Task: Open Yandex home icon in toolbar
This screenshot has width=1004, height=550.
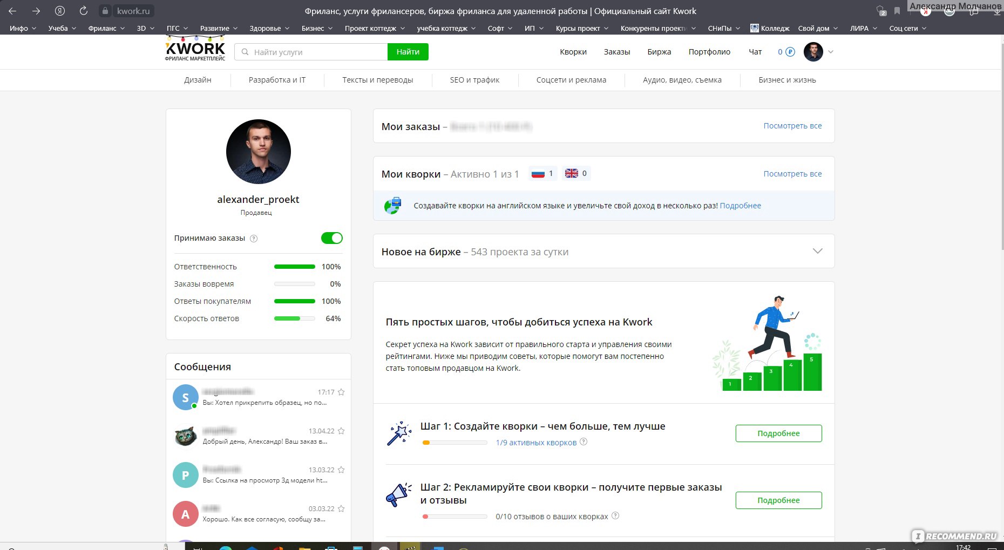Action: pos(60,11)
